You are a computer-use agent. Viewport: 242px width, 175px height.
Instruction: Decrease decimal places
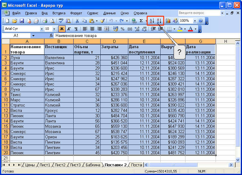tap(144, 29)
